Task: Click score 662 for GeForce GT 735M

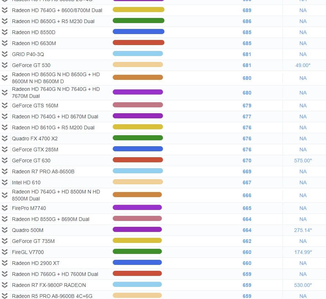Action: coord(247,241)
